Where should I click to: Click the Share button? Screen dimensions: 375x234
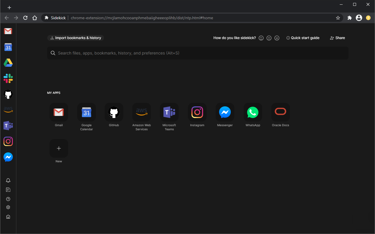(x=337, y=38)
